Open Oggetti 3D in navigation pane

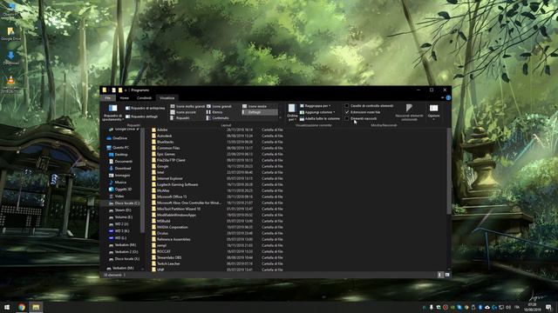point(120,190)
